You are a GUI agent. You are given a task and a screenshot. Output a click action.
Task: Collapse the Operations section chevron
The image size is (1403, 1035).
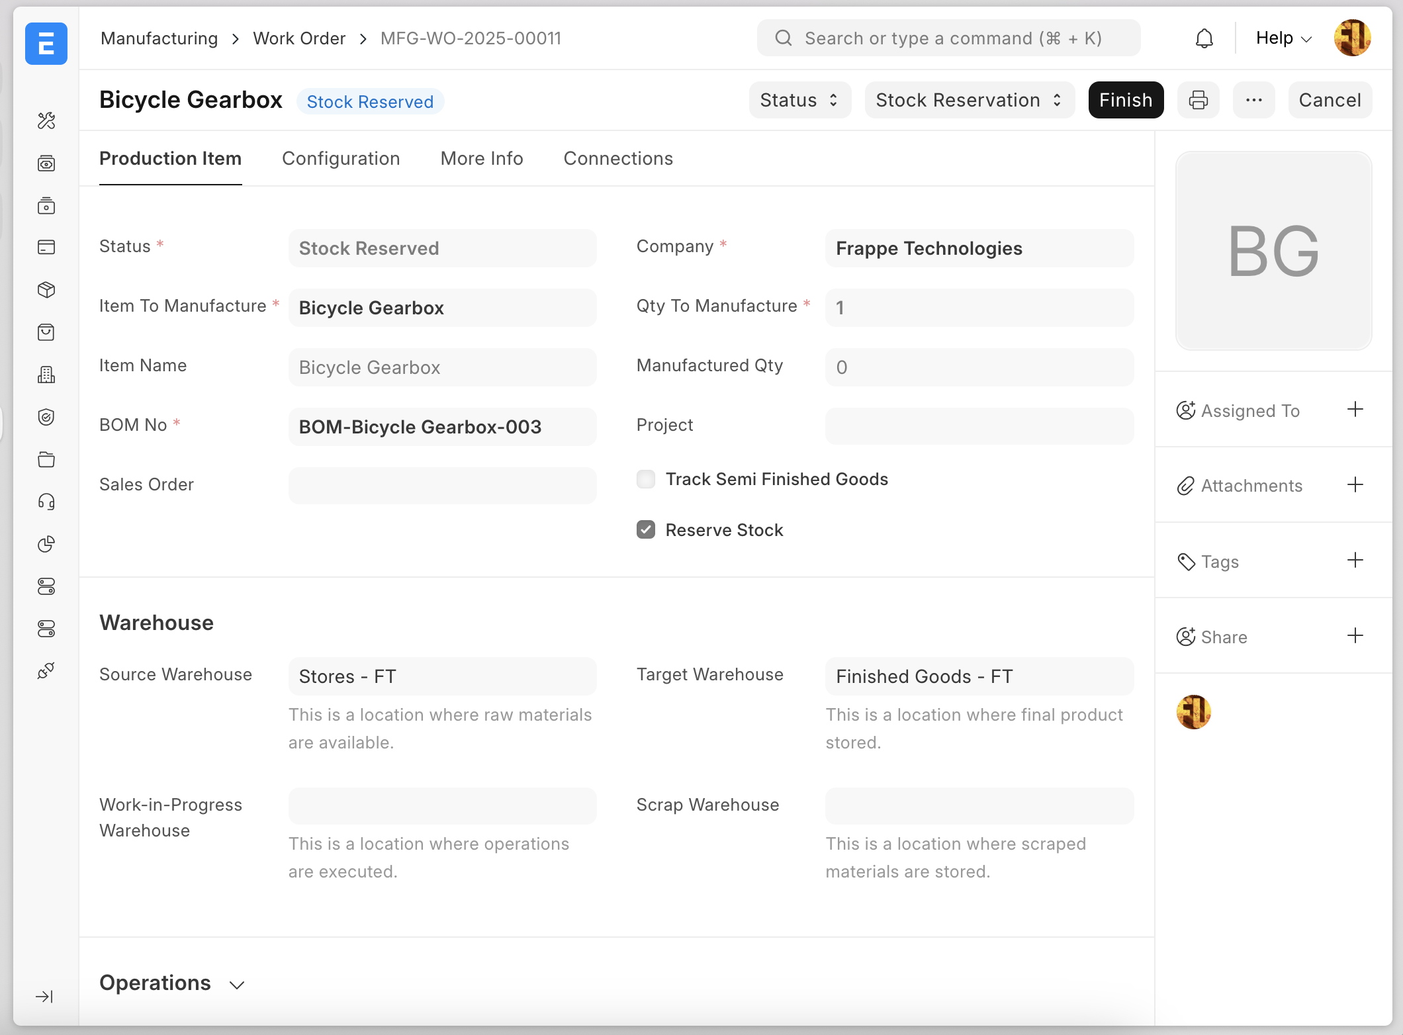pyautogui.click(x=237, y=985)
